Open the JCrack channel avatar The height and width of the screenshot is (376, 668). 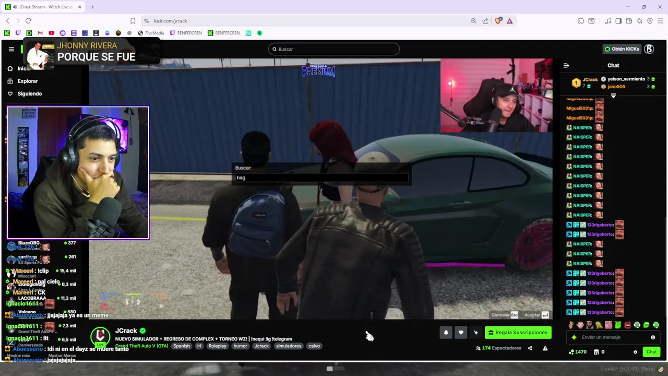[100, 337]
